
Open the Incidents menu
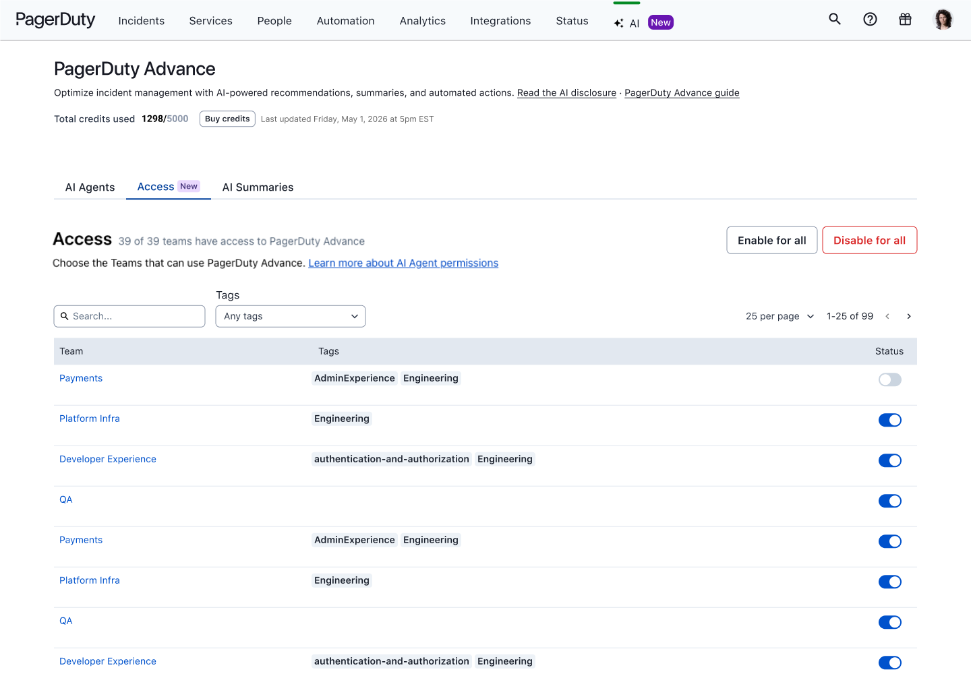click(142, 21)
